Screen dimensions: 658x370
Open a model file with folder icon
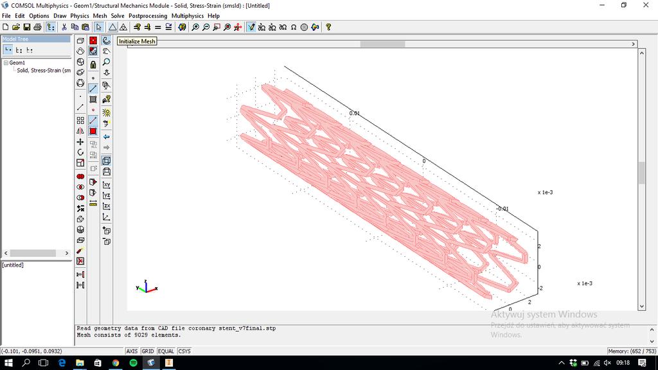(x=16, y=27)
